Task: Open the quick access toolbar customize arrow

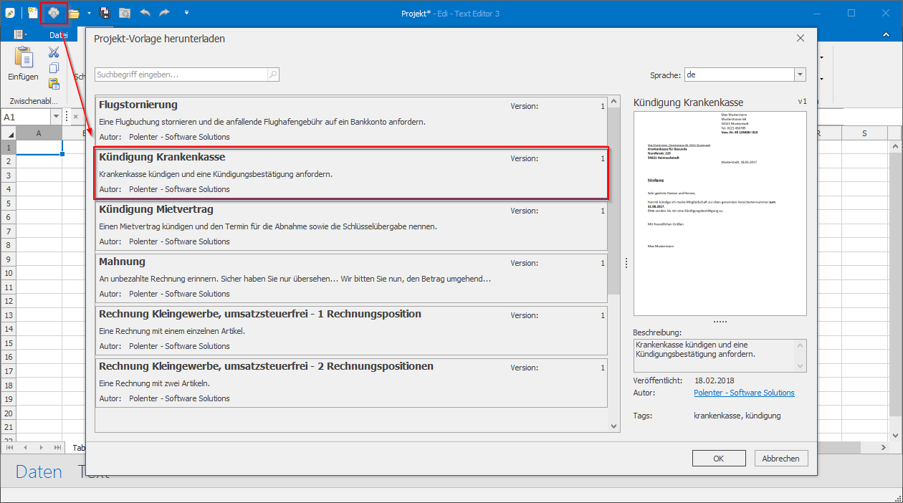Action: pyautogui.click(x=186, y=13)
